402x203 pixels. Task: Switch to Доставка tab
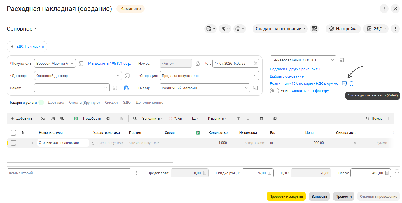tap(56, 103)
